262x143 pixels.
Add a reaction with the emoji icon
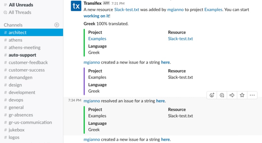coord(212,95)
